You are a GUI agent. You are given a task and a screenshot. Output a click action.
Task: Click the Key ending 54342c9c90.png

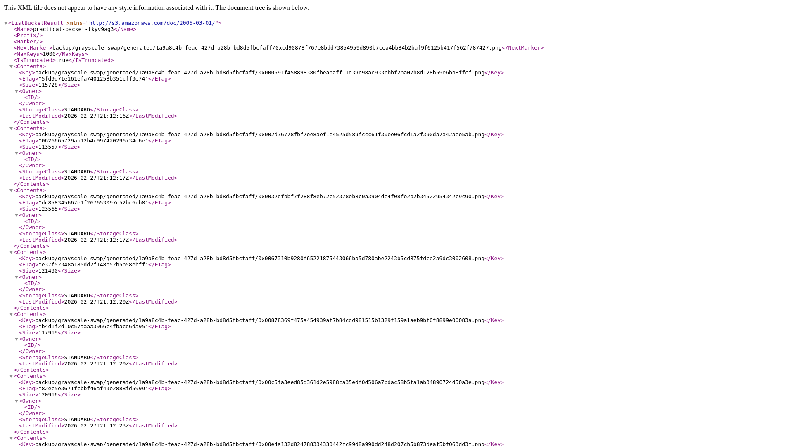tap(259, 197)
